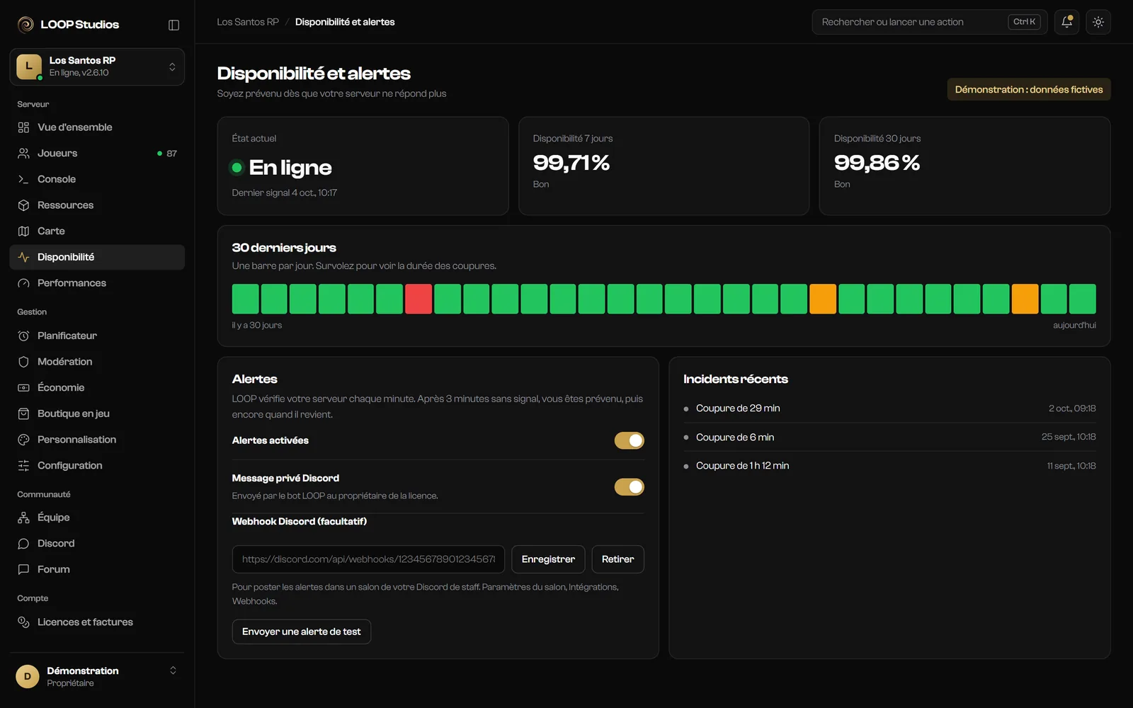Click the Console prompt icon
Image resolution: width=1133 pixels, height=708 pixels.
(x=23, y=179)
